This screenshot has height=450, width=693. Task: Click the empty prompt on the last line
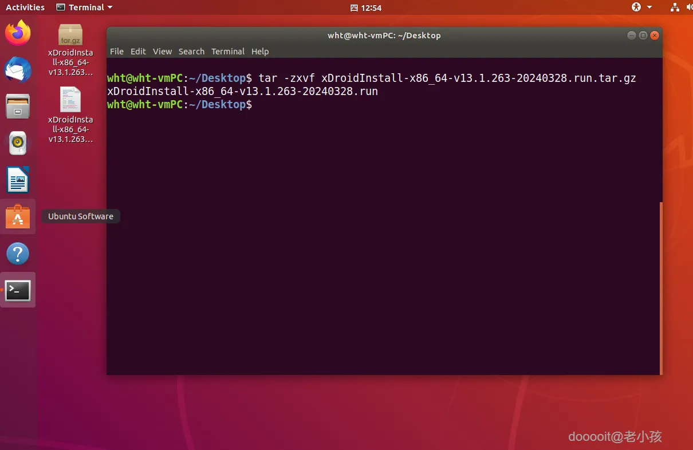tap(179, 104)
